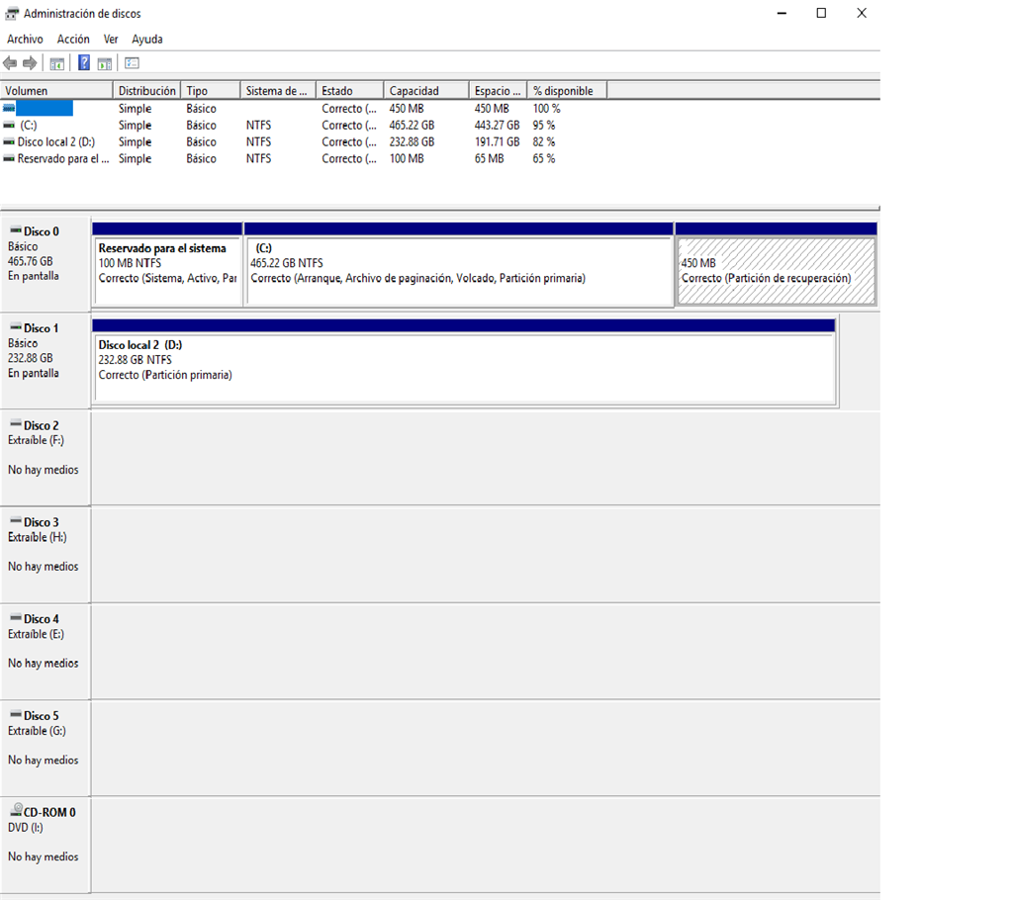Select Disco local 2 (D:) in volume list
1013x900 pixels.
[56, 142]
